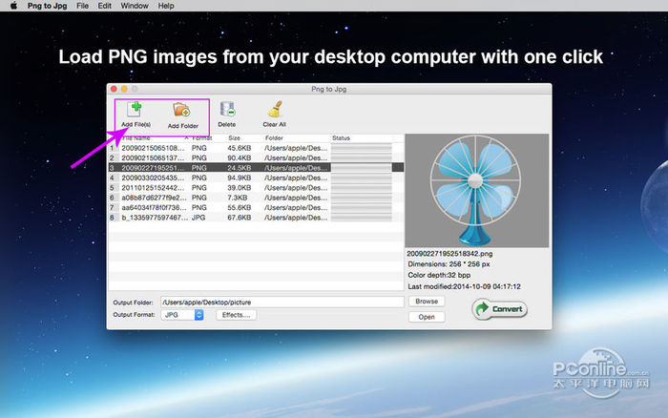Click the Open button
This screenshot has height=418, width=668.
(427, 317)
